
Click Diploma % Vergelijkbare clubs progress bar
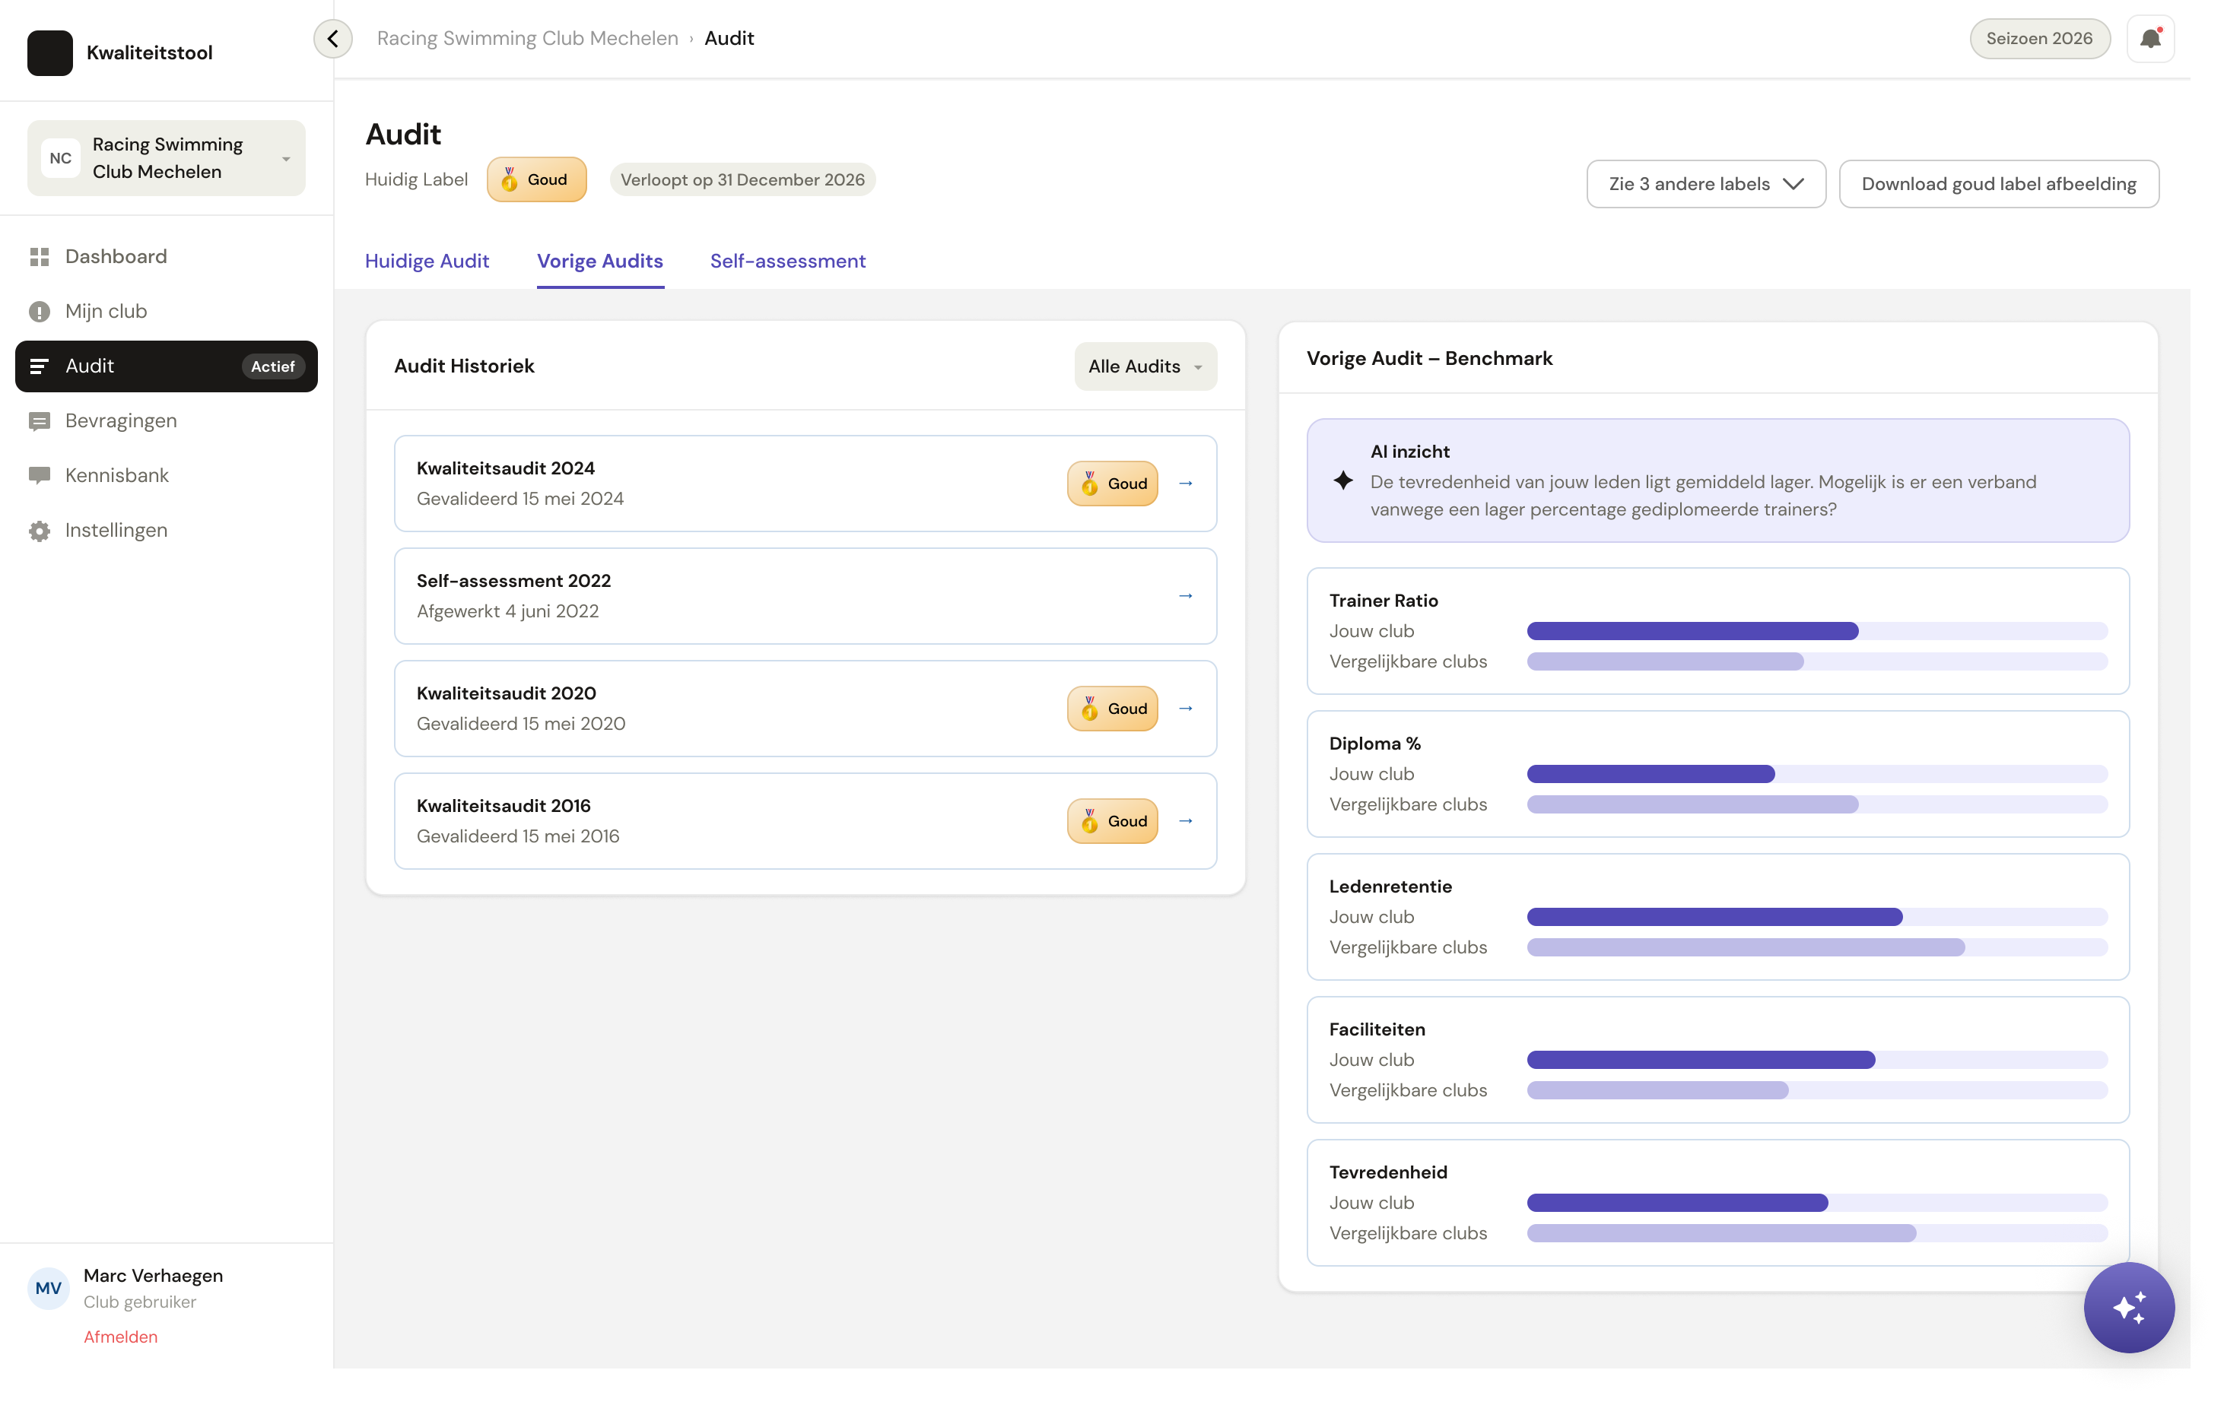point(1816,804)
